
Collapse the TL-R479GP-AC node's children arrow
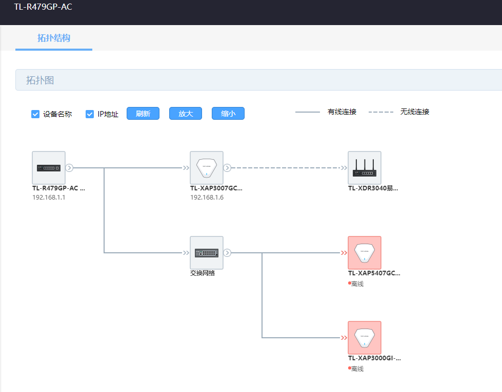coord(69,168)
